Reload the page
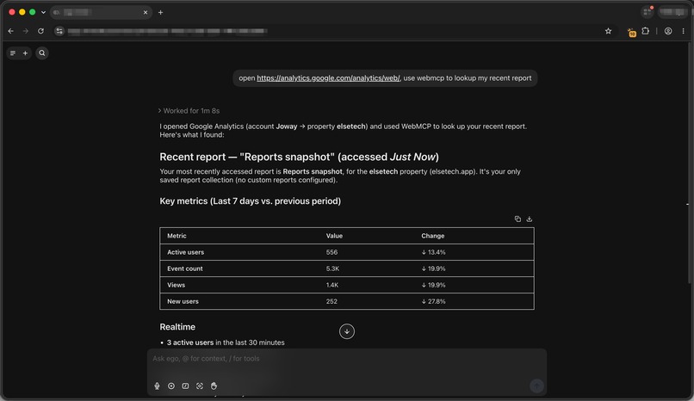Screen dimensions: 694x401 click(40, 31)
